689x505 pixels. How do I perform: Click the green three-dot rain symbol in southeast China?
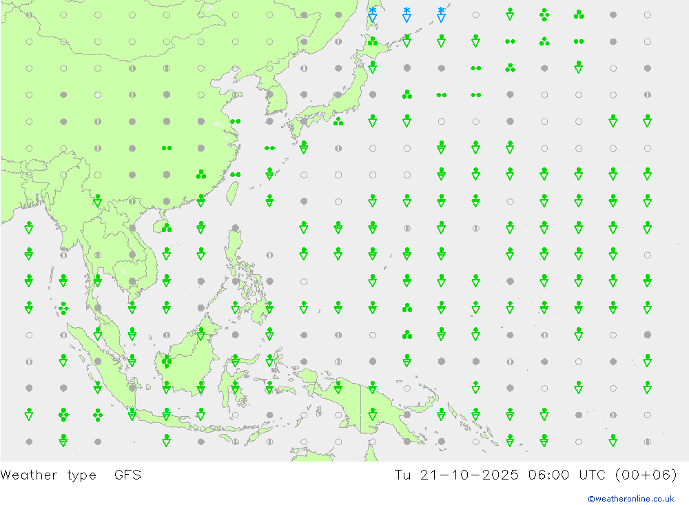pos(200,175)
